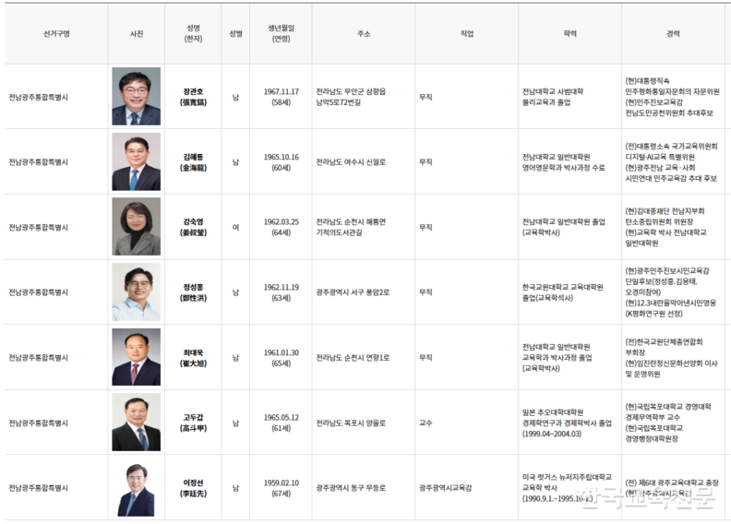Click the candidate name 장관호

[x=193, y=91]
